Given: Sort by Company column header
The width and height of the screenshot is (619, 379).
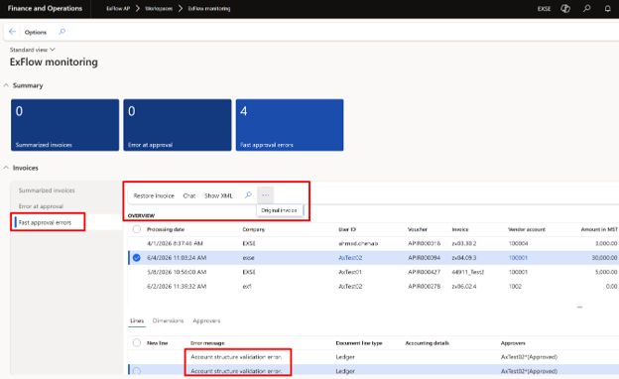Looking at the screenshot, I should 253,229.
